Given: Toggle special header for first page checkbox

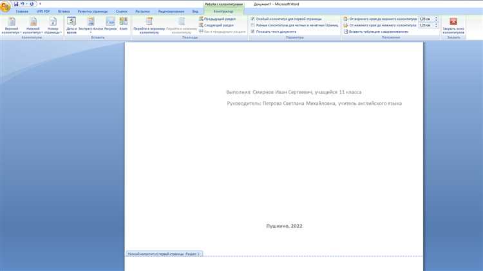Looking at the screenshot, I should click(x=252, y=19).
